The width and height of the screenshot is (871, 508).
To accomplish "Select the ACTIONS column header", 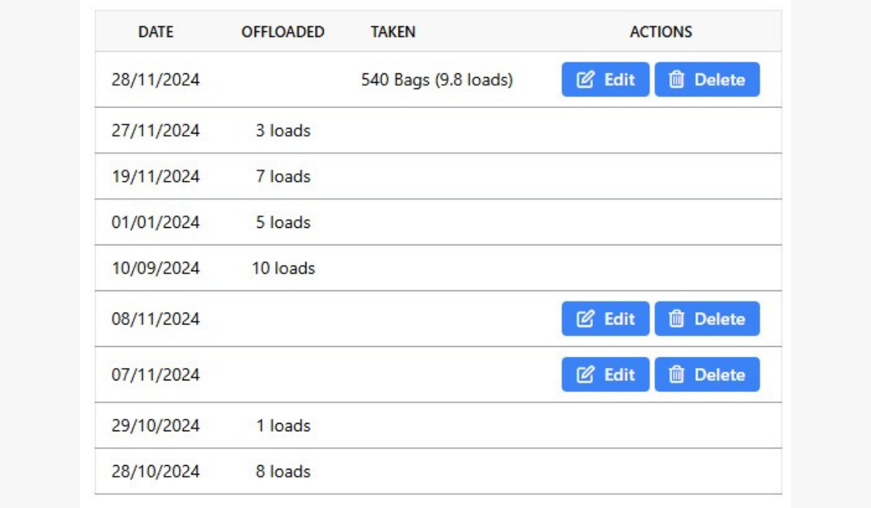I will pyautogui.click(x=661, y=32).
